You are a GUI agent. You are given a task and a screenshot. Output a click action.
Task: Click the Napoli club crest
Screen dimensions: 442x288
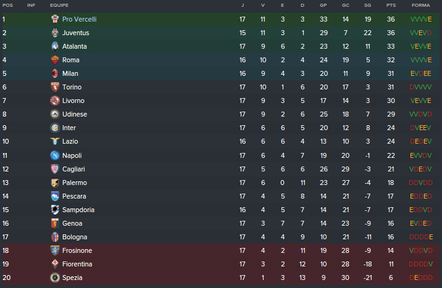coord(55,155)
